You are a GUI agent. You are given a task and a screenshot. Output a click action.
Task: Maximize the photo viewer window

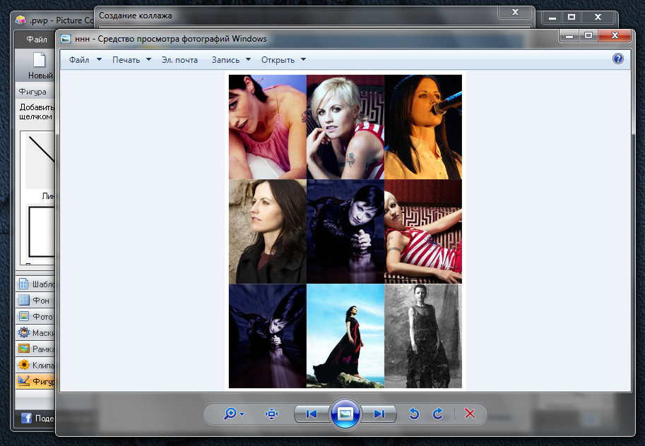click(588, 36)
